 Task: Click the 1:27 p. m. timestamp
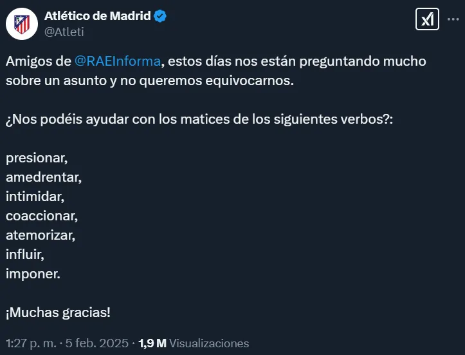pos(31,343)
